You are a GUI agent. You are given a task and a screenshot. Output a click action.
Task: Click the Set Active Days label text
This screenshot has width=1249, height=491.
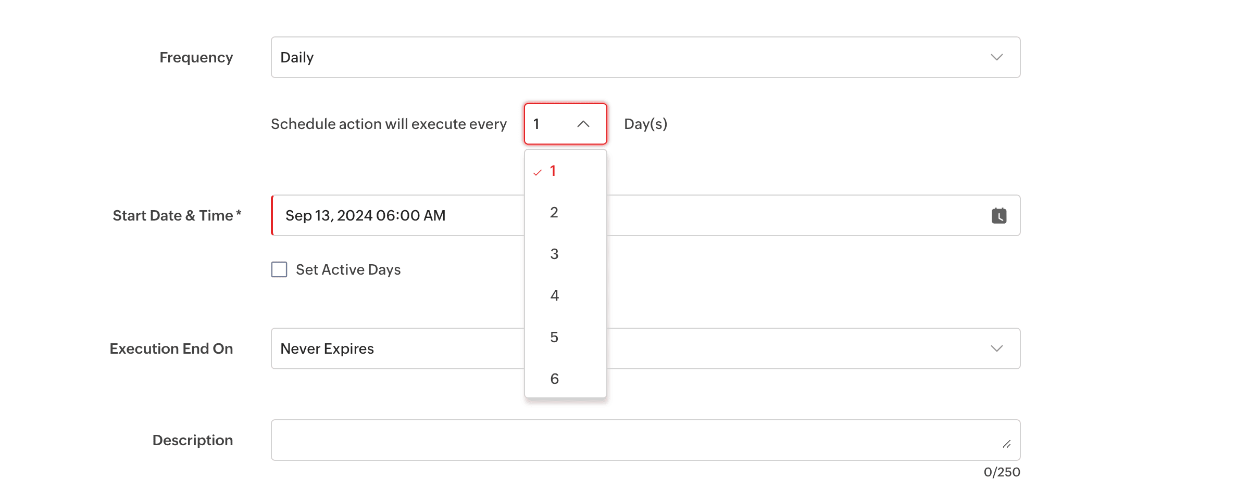(348, 269)
